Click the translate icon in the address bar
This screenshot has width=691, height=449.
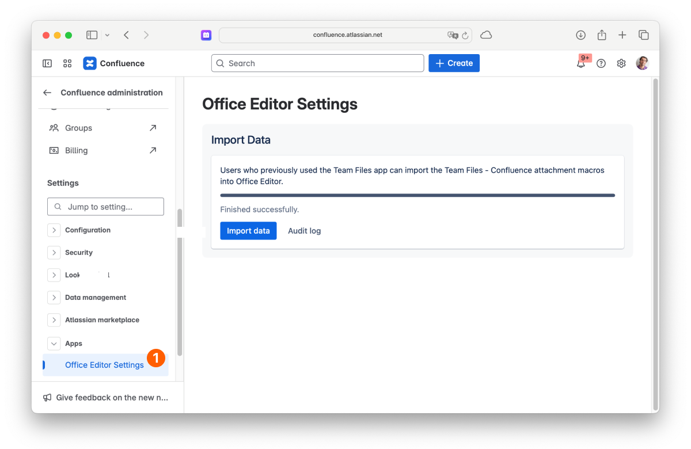(x=453, y=35)
